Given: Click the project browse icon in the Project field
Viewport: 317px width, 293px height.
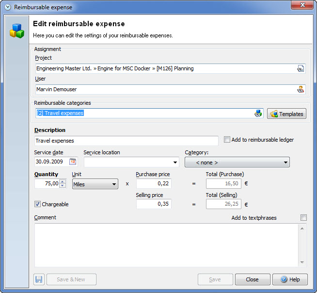Looking at the screenshot, I should [301, 68].
